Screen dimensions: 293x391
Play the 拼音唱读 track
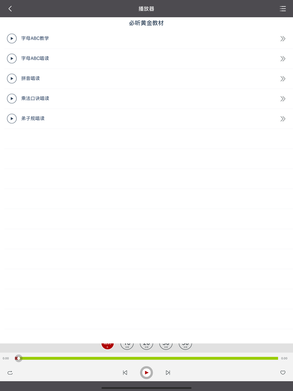[x=12, y=79]
